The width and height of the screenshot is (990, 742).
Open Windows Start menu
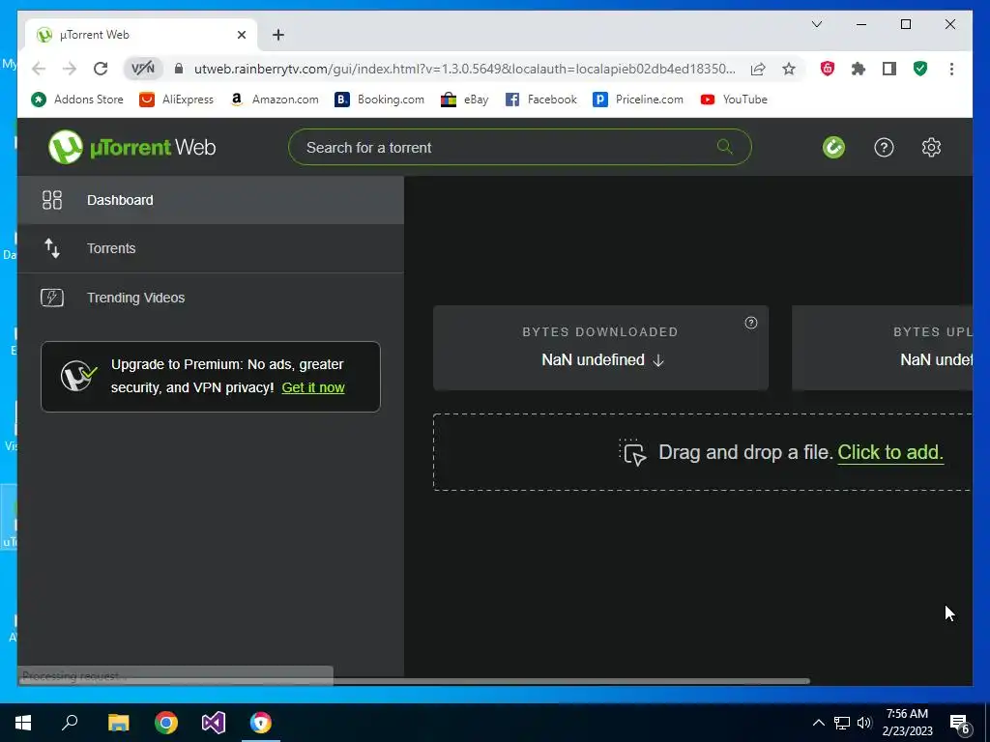tap(23, 723)
